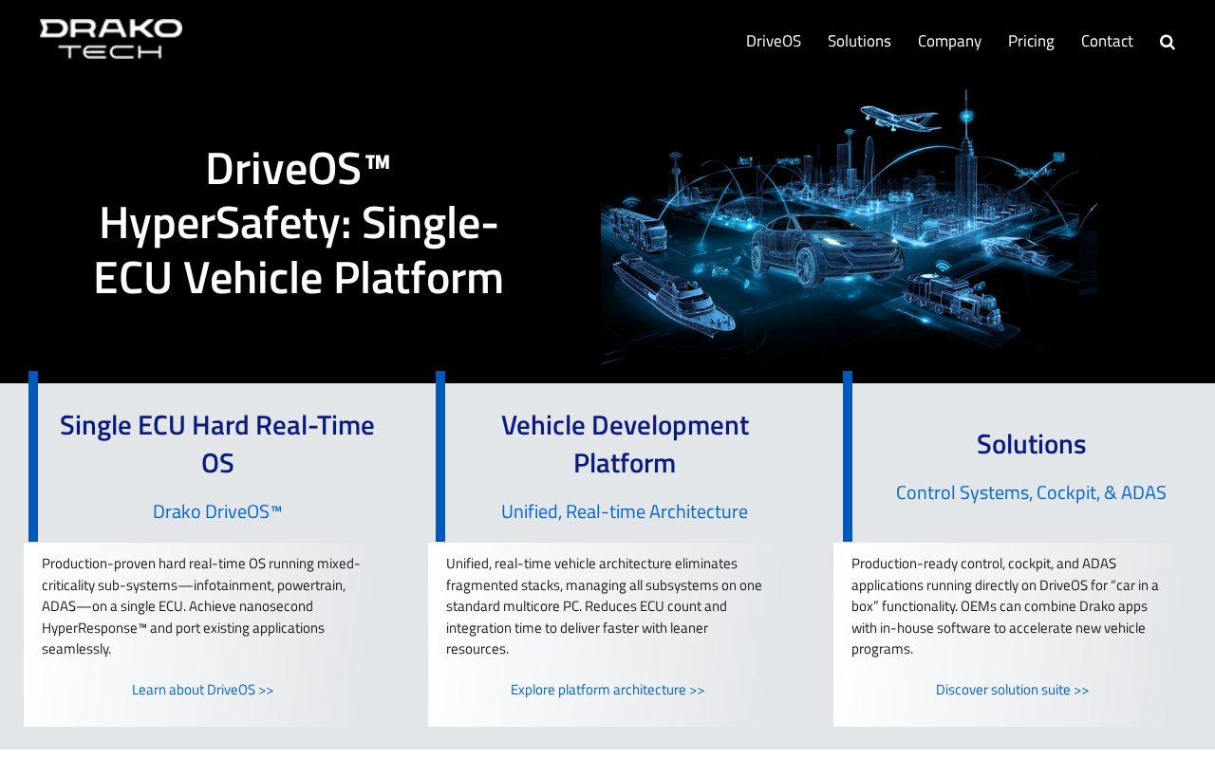Image resolution: width=1215 pixels, height=759 pixels.
Task: Open Discover solution suite link
Action: [x=1013, y=690]
